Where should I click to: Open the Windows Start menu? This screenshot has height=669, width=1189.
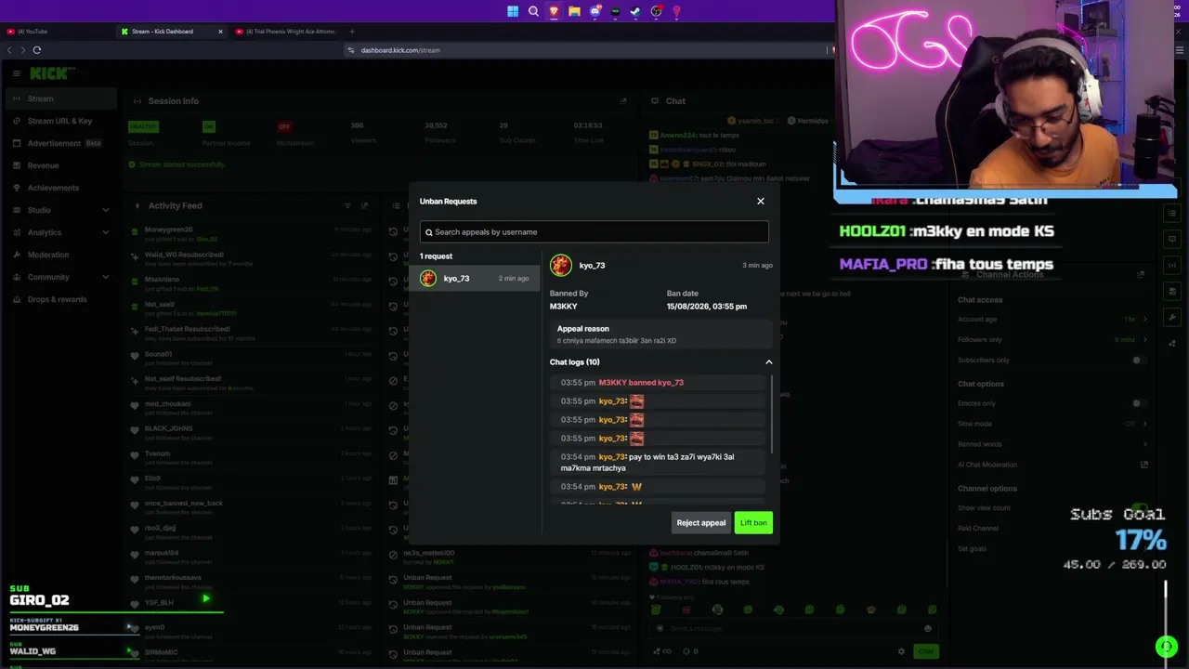(x=513, y=11)
